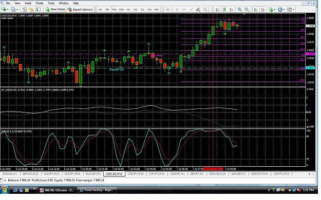Switch to AUDJPY,M15 chart tab
This screenshot has height=200, width=321.
click(x=51, y=174)
